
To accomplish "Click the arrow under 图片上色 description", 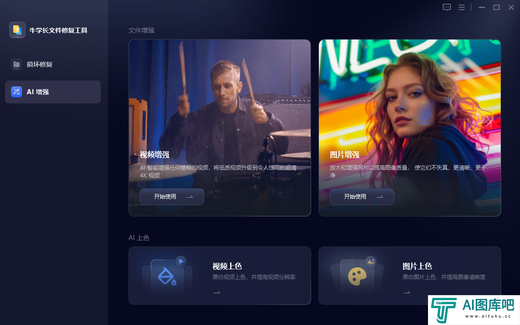I will pyautogui.click(x=407, y=292).
